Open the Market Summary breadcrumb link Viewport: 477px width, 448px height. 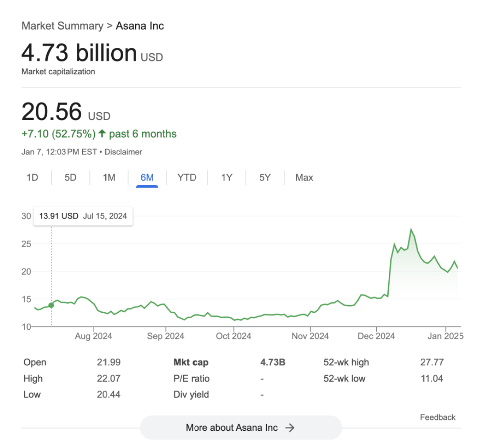click(62, 26)
